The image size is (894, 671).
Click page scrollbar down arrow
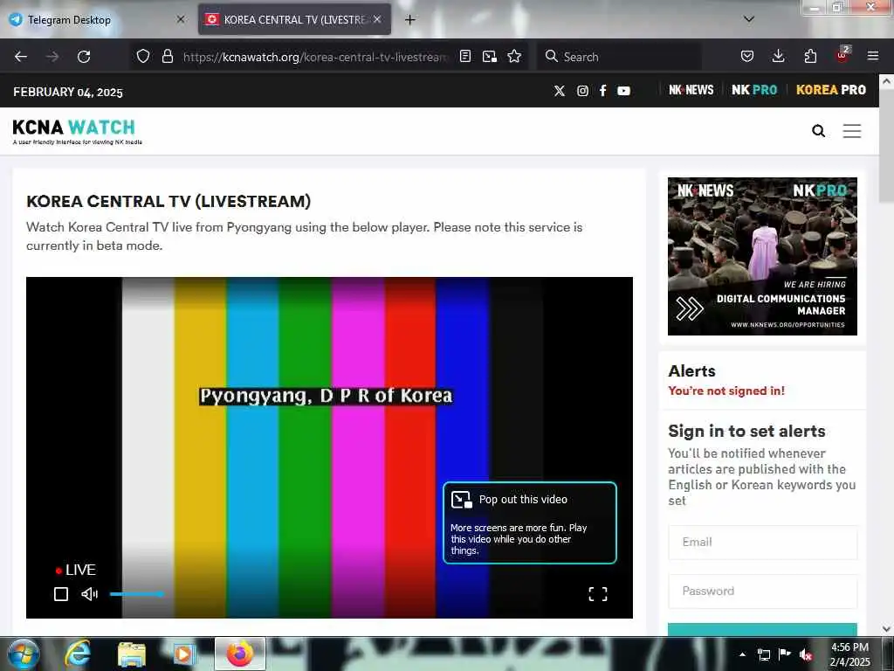coord(886,629)
